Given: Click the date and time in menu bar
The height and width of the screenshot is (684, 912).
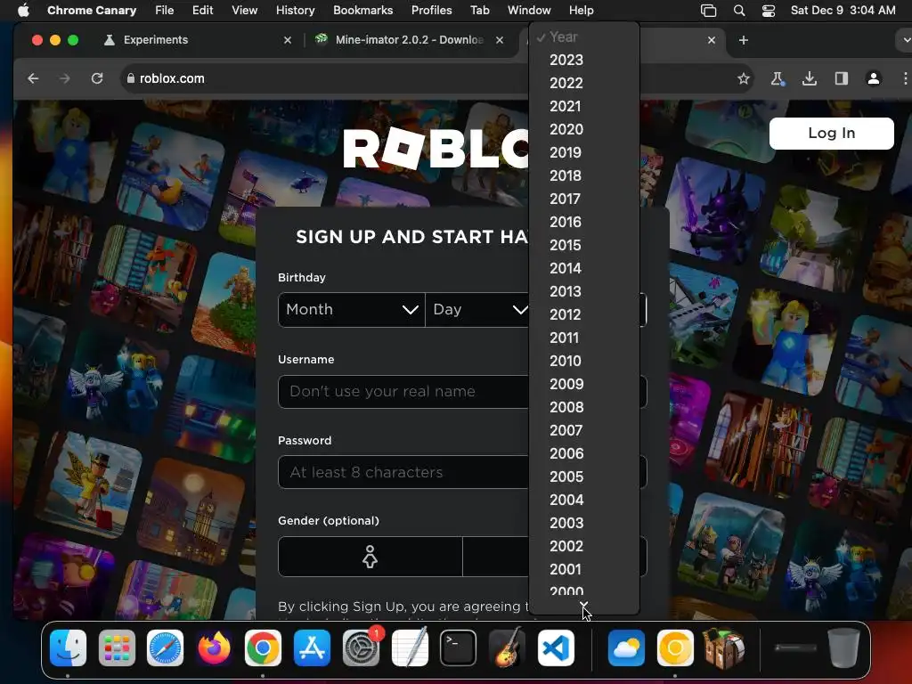Looking at the screenshot, I should click(843, 11).
